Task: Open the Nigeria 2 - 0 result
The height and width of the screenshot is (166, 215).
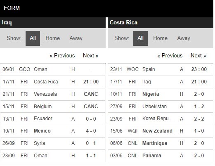Action: click(161, 94)
